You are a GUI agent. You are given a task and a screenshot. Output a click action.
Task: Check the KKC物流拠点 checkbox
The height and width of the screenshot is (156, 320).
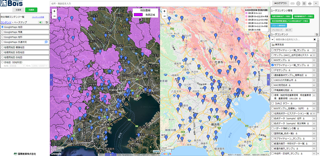[272, 85]
